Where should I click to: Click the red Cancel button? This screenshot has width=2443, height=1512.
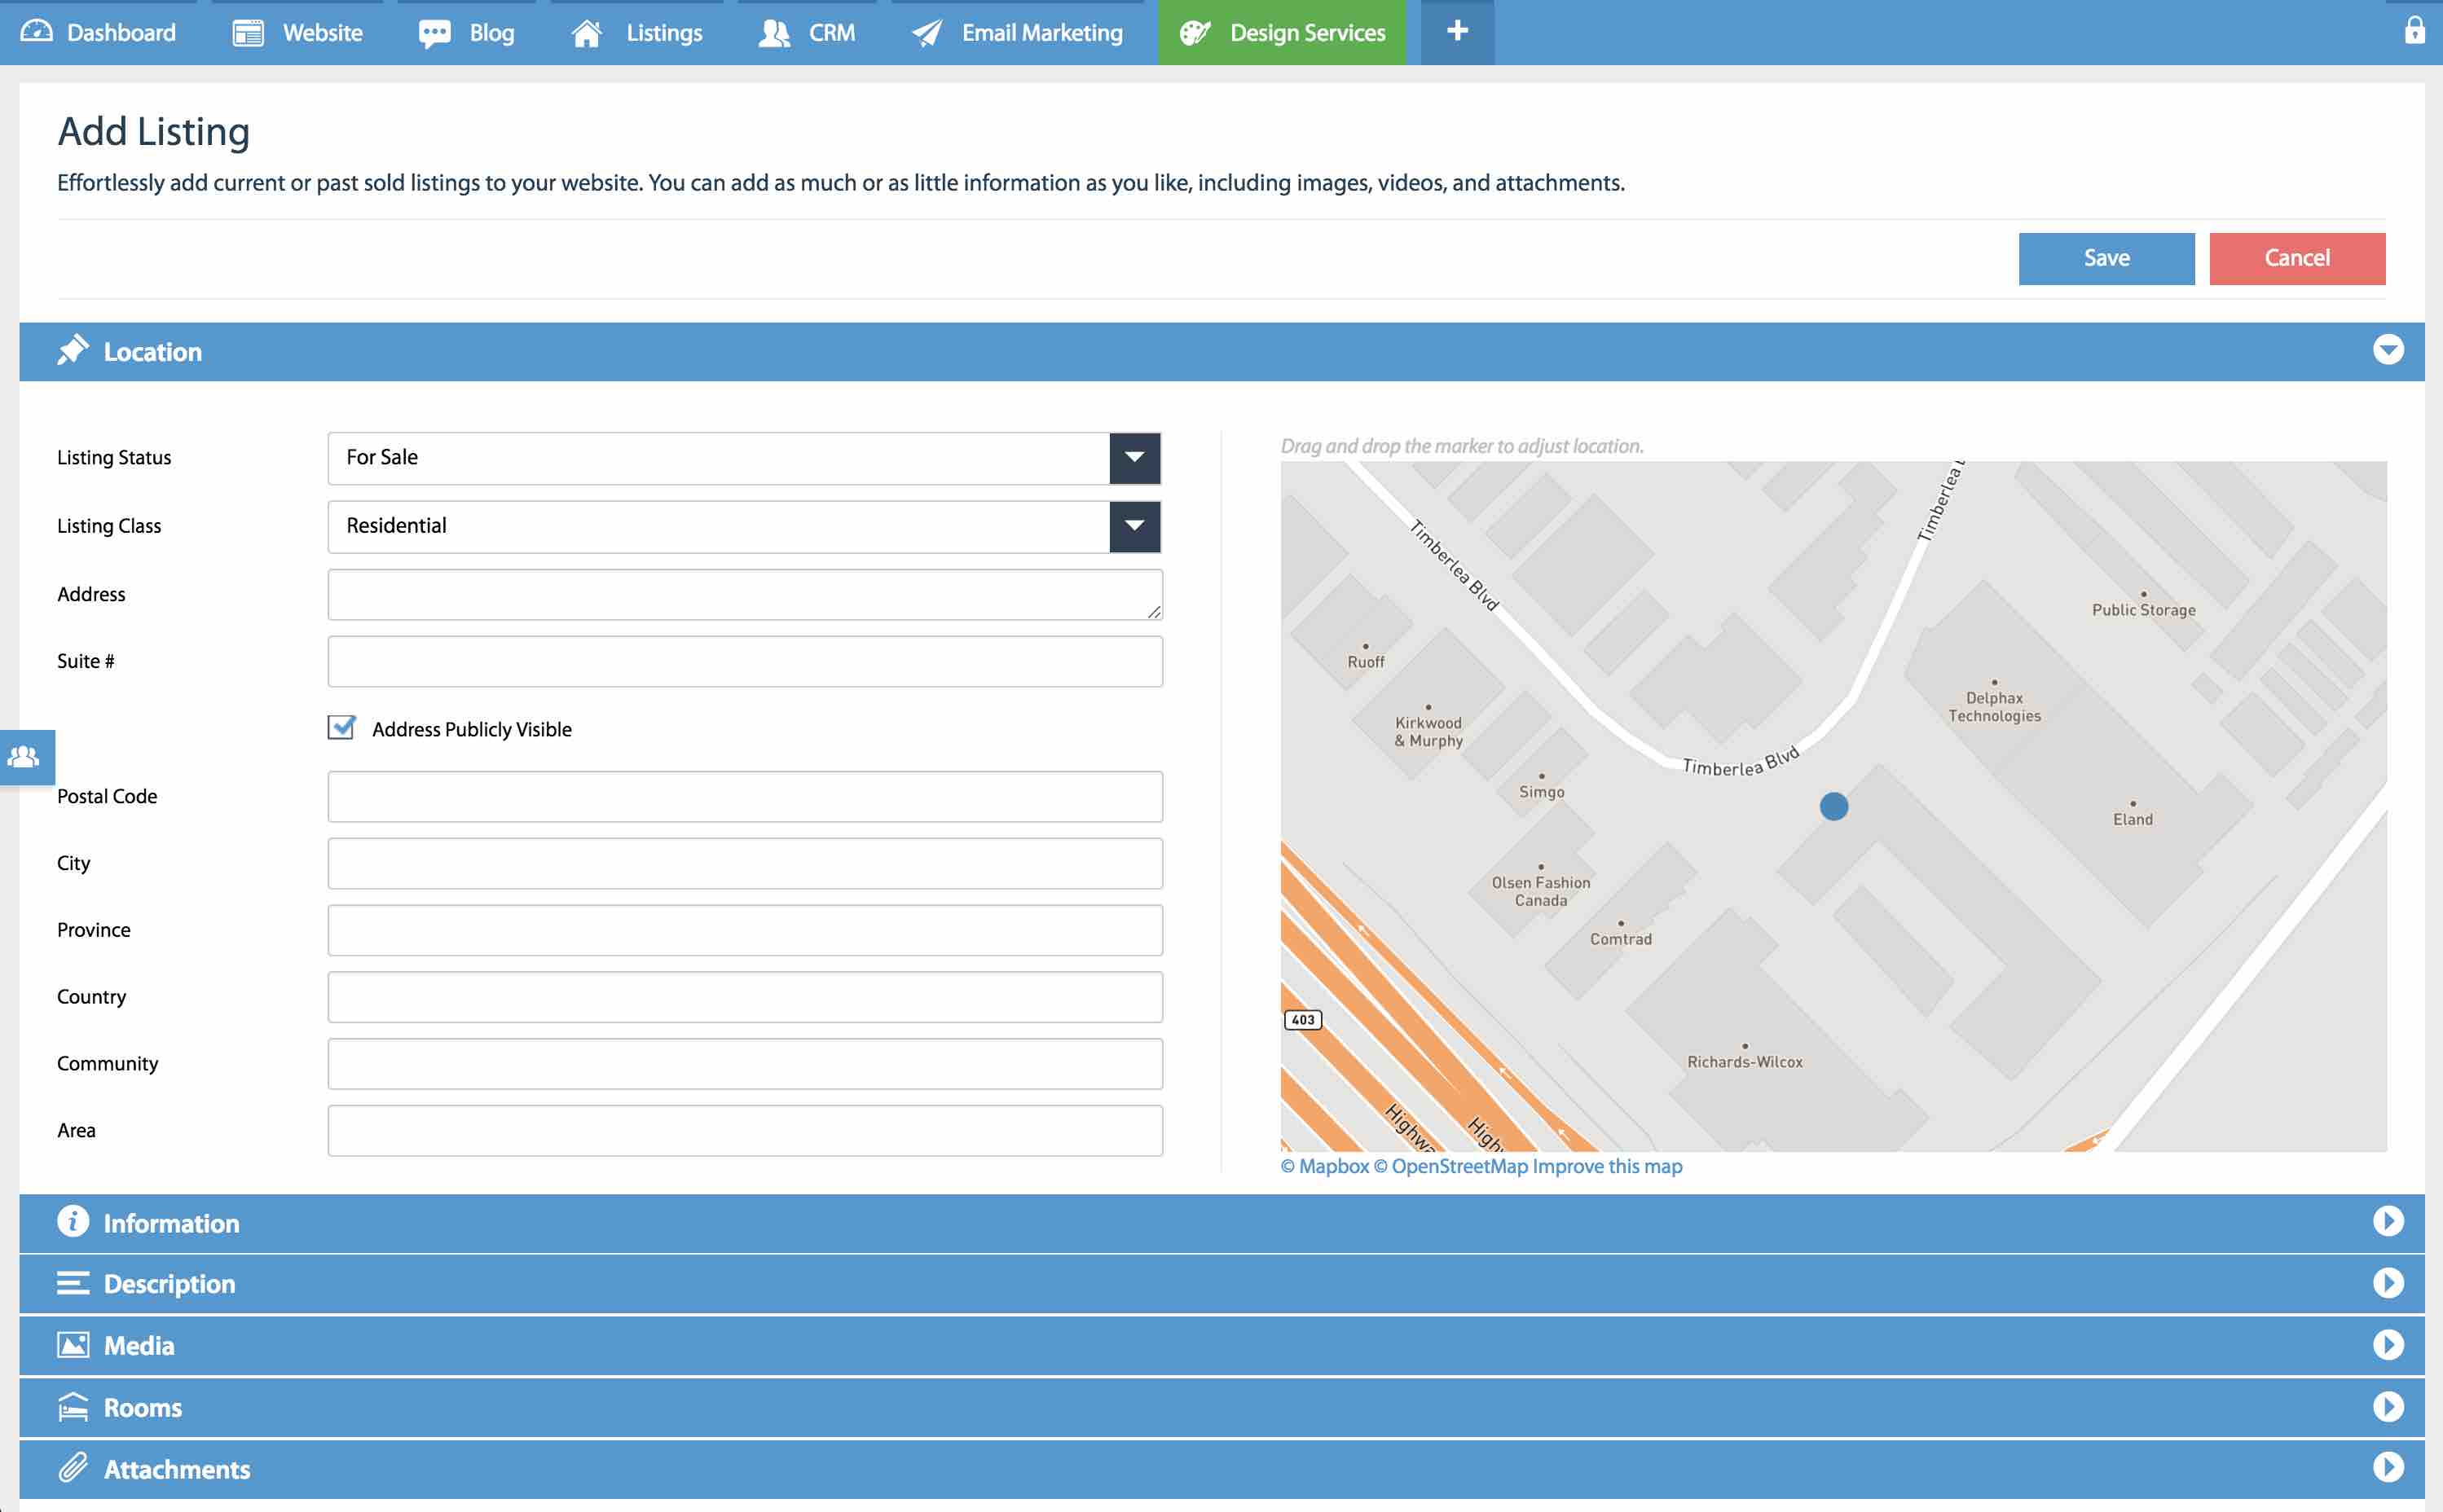tap(2296, 258)
